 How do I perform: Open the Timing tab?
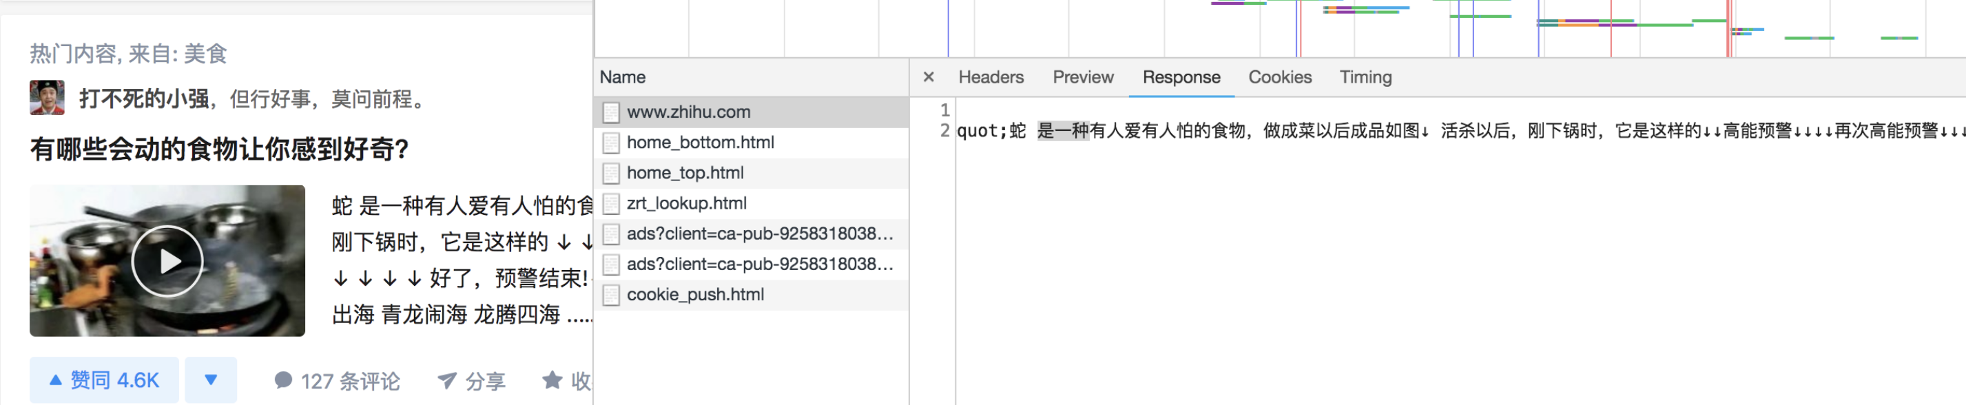point(1365,77)
